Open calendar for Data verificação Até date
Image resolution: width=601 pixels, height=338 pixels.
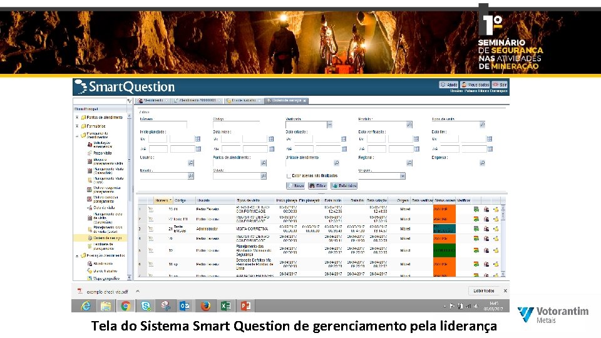417,149
